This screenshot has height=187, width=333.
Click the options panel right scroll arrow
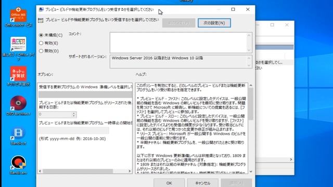click(x=130, y=171)
